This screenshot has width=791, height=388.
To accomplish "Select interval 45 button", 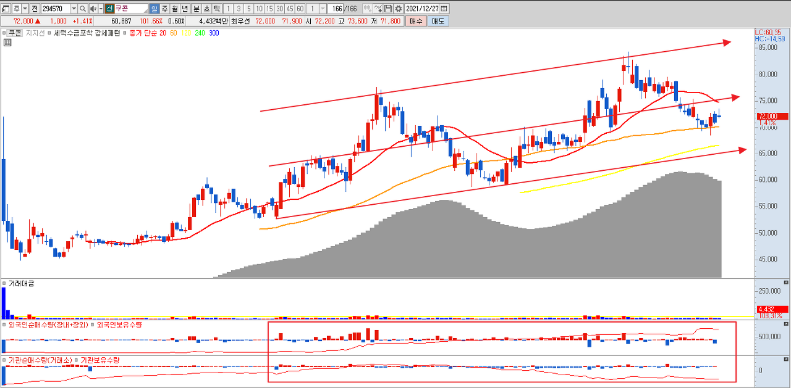I will [x=290, y=9].
